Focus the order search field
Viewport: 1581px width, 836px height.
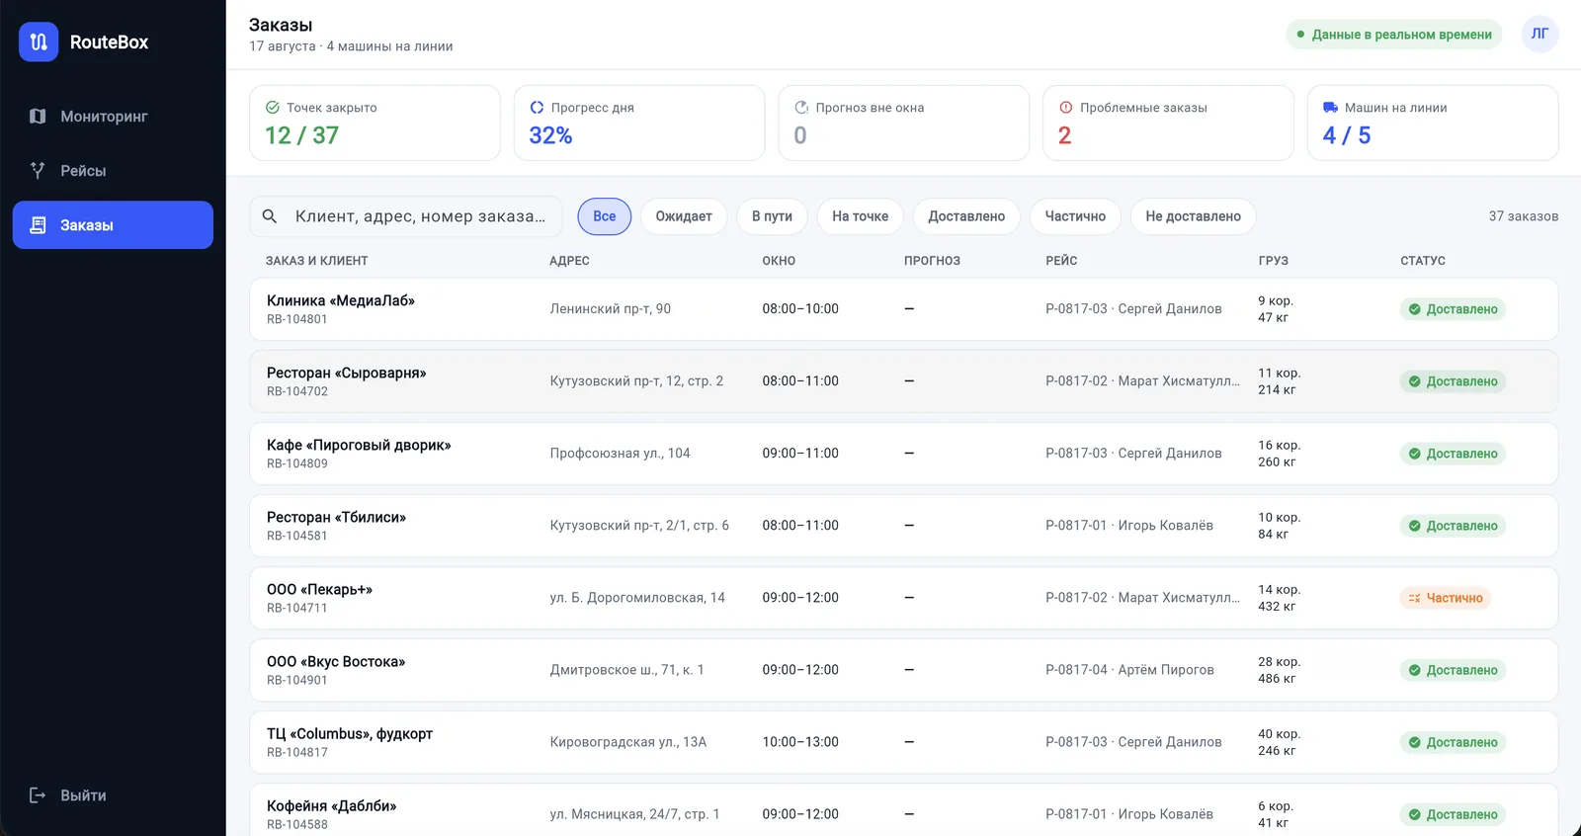(x=406, y=216)
